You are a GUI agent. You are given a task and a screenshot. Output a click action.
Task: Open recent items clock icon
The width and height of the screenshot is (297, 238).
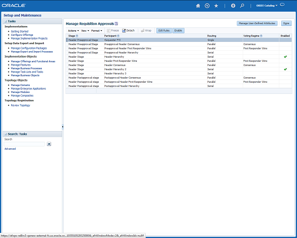207,6
